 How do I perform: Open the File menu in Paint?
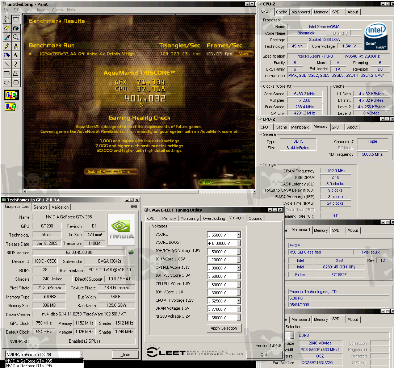click(6, 10)
